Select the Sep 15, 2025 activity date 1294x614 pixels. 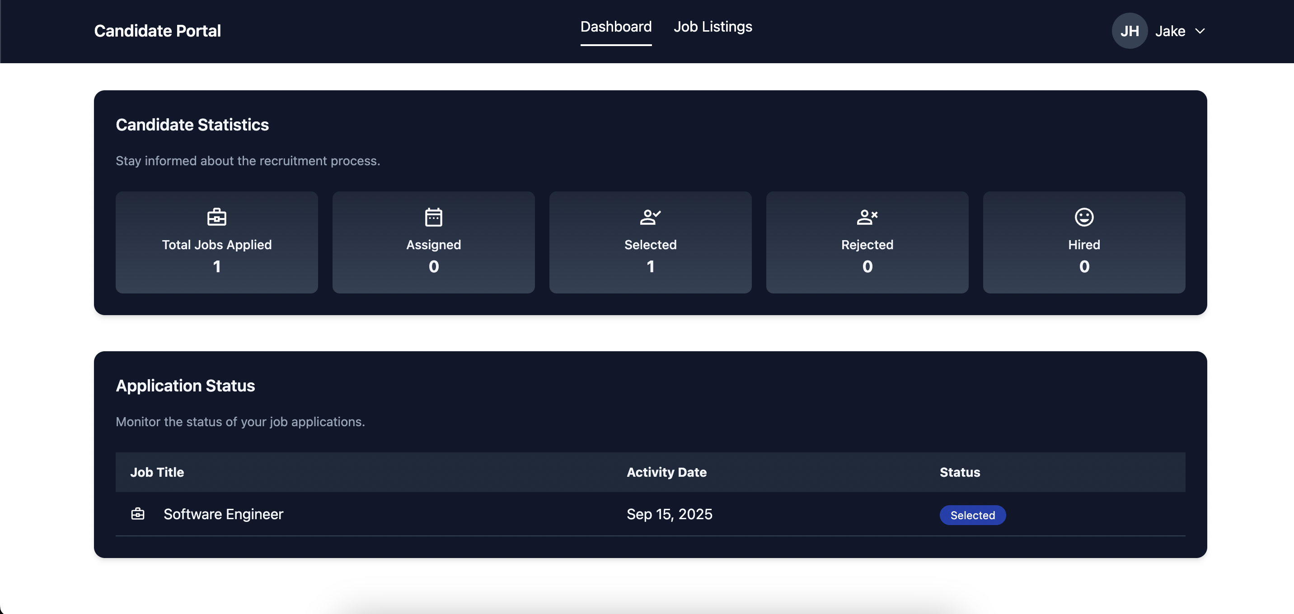pos(669,514)
